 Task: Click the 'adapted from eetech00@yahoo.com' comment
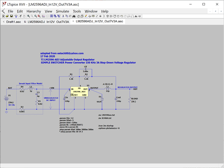coord(62,53)
